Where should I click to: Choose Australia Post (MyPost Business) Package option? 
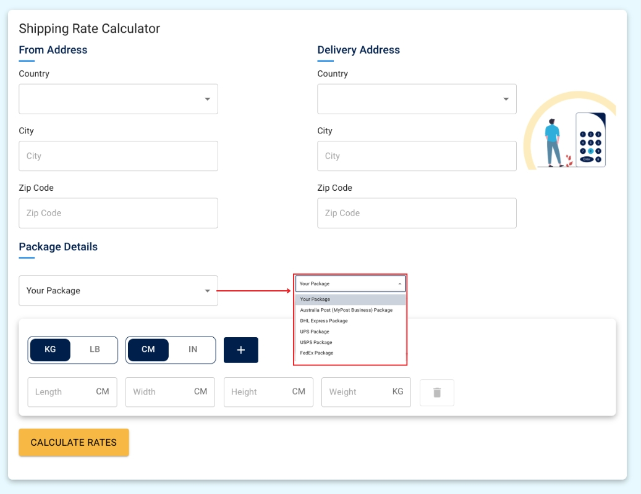click(x=350, y=310)
